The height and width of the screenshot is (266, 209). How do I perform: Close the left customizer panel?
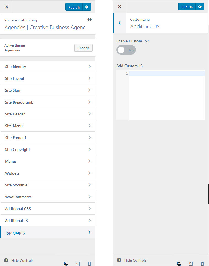(7, 7)
